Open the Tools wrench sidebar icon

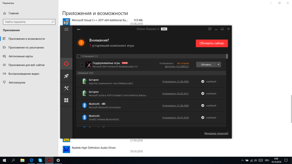click(66, 88)
